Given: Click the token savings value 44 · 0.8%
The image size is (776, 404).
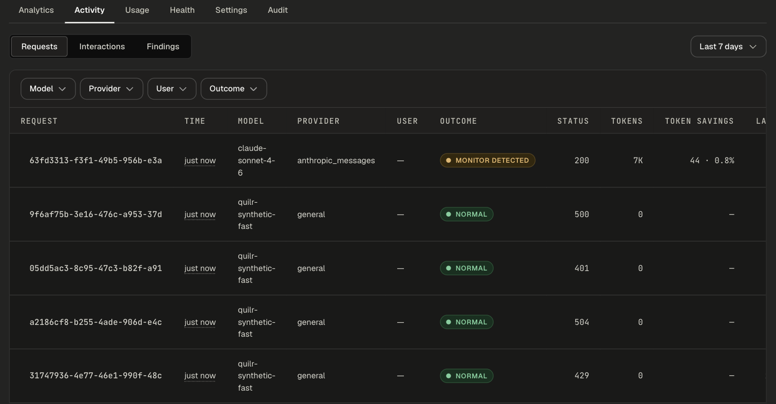Looking at the screenshot, I should (x=712, y=161).
